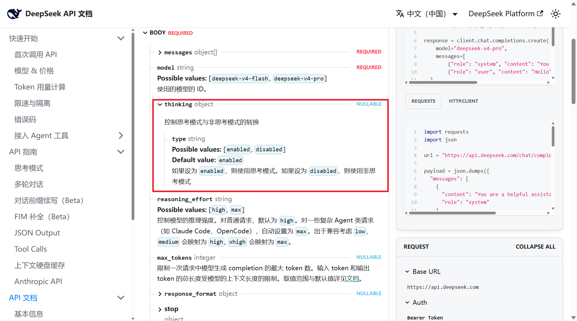Click the 文档 link in max_tokens description
The image size is (577, 321).
coord(353,279)
